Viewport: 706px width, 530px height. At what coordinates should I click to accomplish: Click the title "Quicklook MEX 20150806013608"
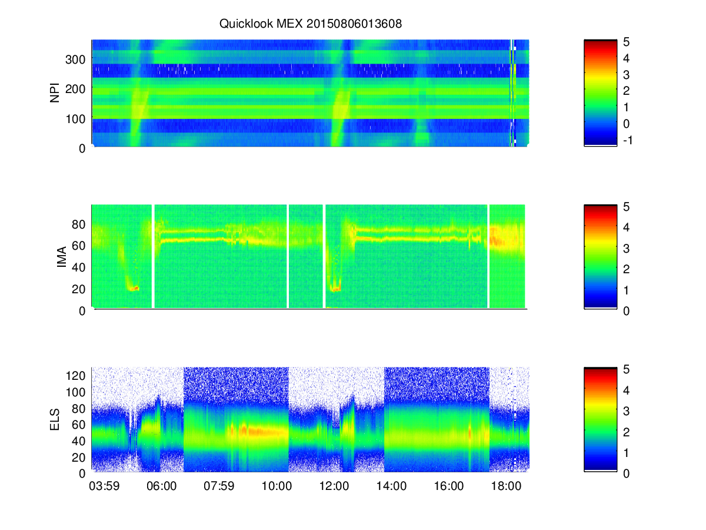coord(311,24)
